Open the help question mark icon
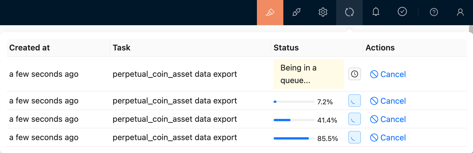Viewport: 473px width, 153px height. [434, 12]
